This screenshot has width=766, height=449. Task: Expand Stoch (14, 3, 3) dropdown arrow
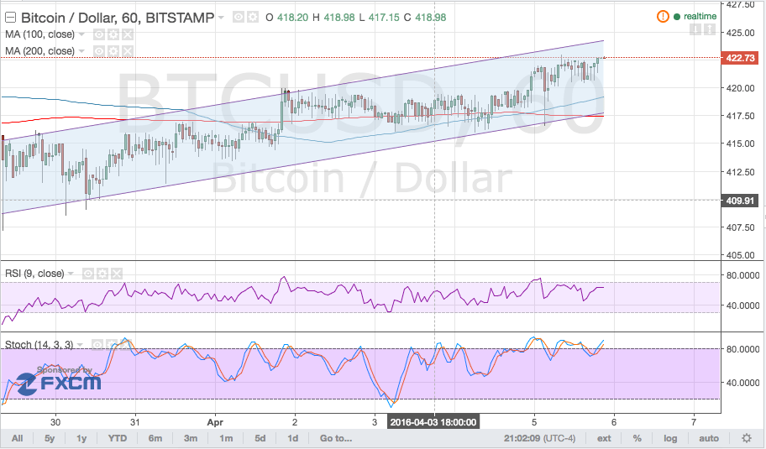[x=80, y=345]
